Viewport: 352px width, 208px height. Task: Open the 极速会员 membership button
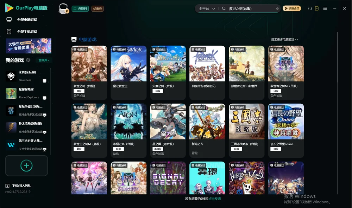[292, 8]
